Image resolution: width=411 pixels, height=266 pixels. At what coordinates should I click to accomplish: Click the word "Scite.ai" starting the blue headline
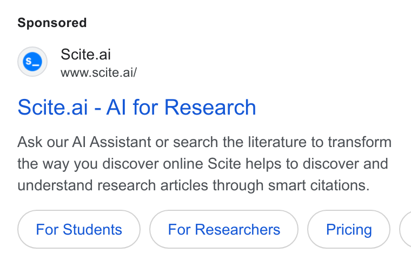click(52, 107)
